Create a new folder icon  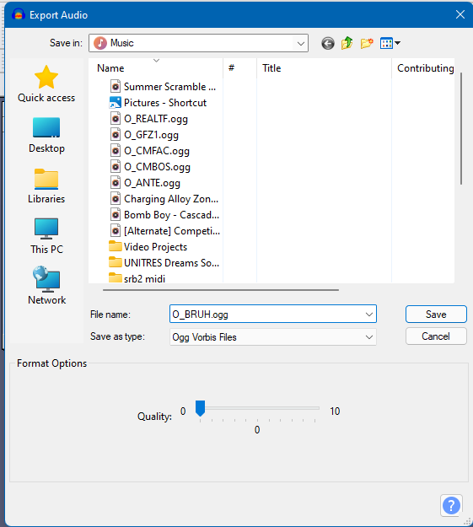pos(367,43)
